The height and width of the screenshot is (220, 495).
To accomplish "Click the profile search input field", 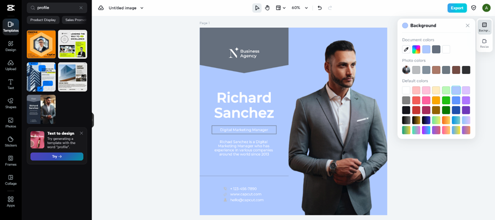I will [57, 8].
